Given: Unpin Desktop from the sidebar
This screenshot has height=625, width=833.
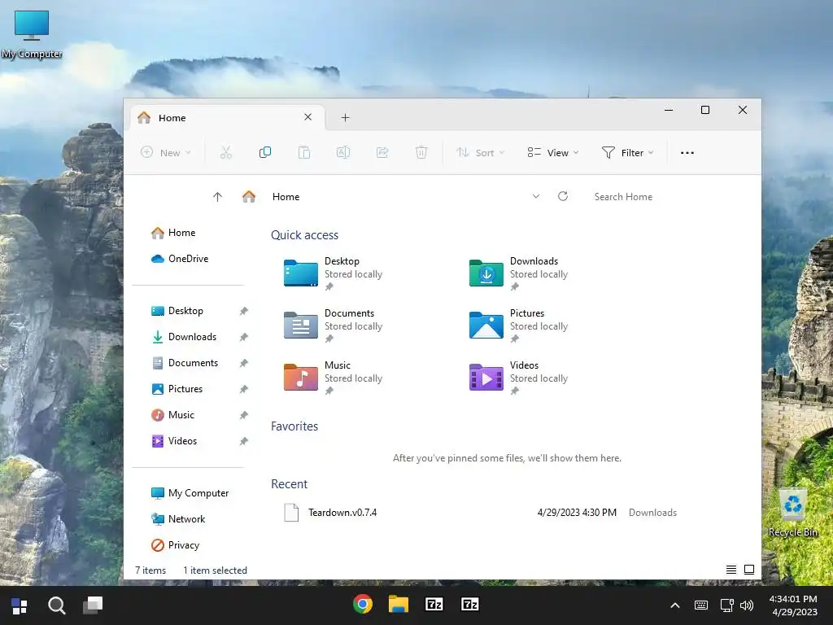Looking at the screenshot, I should click(244, 311).
